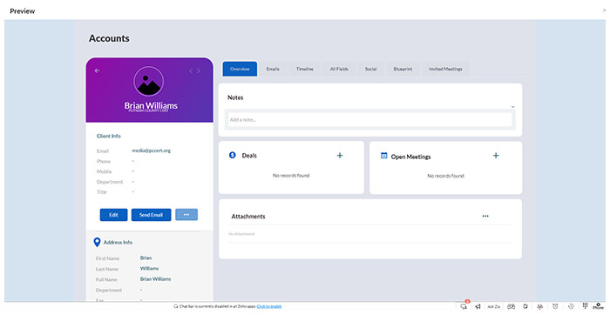Click the Add a note input field
Screen dimensions: 610x314
pyautogui.click(x=370, y=119)
